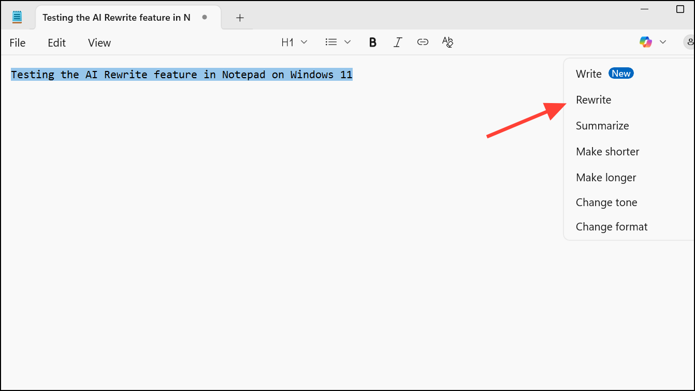Apply a bulleted list to the text

pos(330,42)
